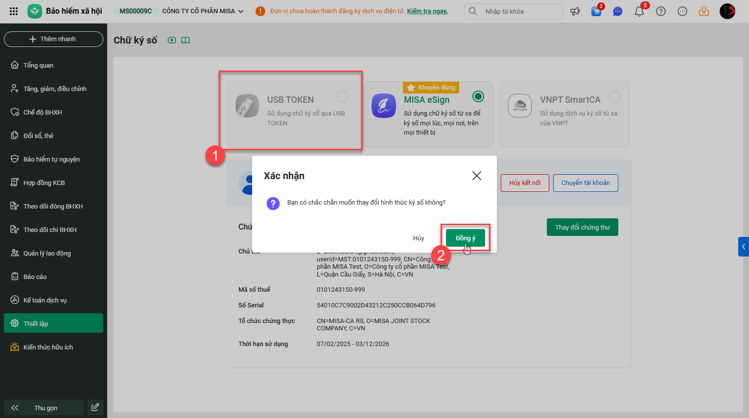
Task: Open Quản lý lao động menu
Action: [53, 253]
